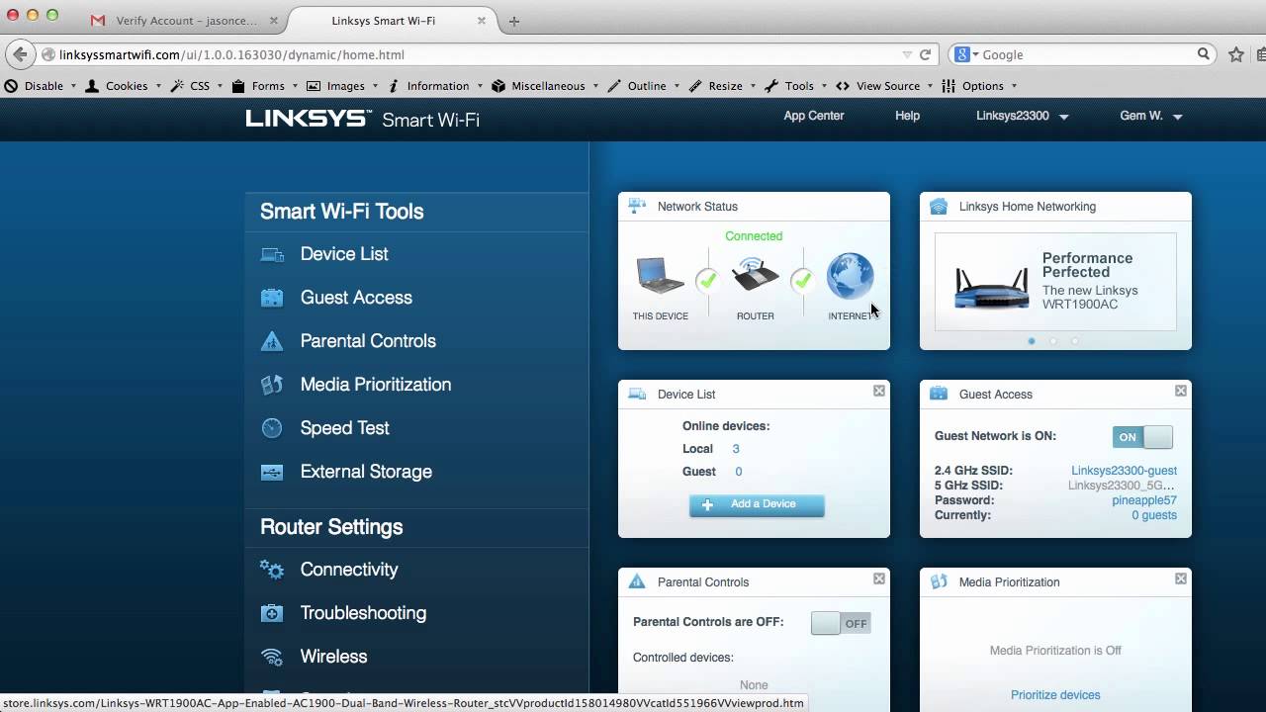Open the App Center link
The image size is (1266, 712).
(814, 116)
